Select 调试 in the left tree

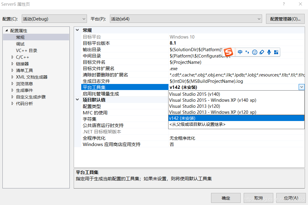pyautogui.click(x=20, y=44)
